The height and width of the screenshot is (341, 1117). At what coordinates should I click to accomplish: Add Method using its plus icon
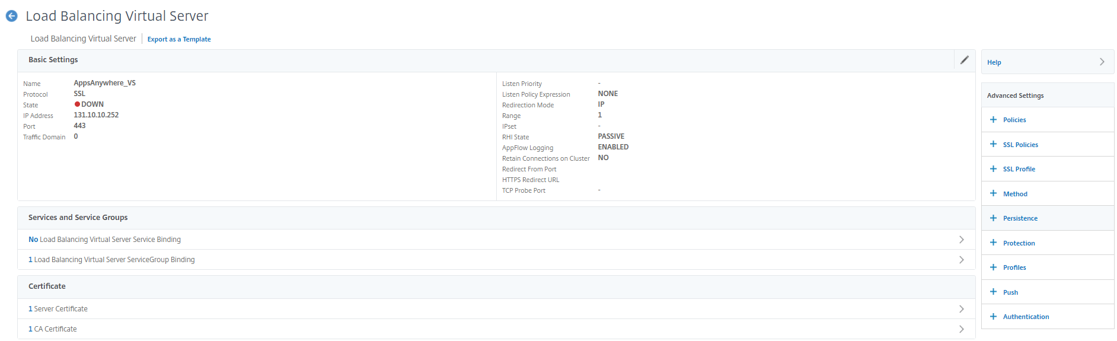tap(993, 193)
